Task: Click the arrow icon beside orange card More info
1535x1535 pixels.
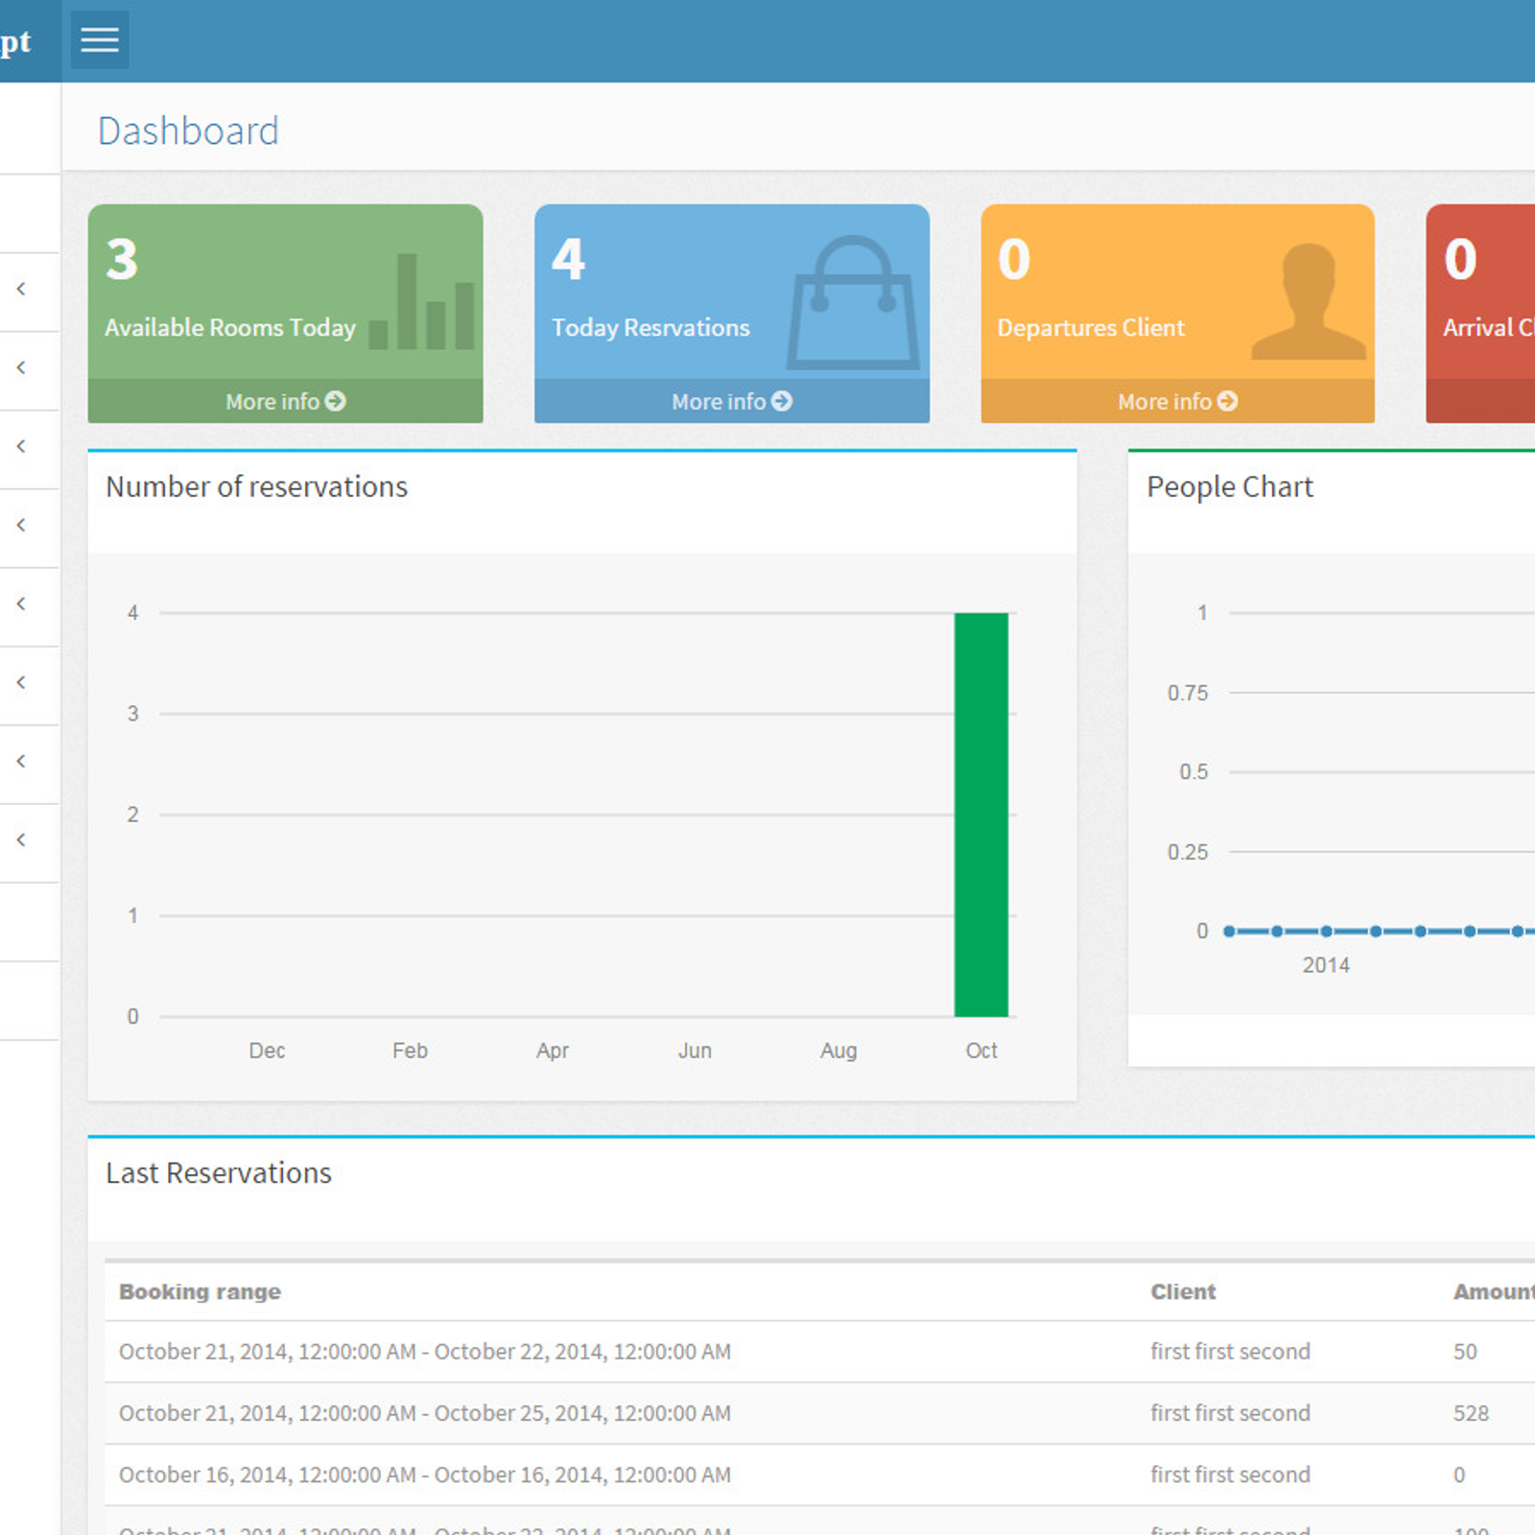Action: click(1227, 401)
